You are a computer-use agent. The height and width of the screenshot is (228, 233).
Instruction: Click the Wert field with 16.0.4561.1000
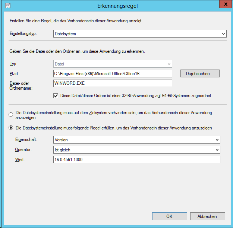[x=136, y=160]
